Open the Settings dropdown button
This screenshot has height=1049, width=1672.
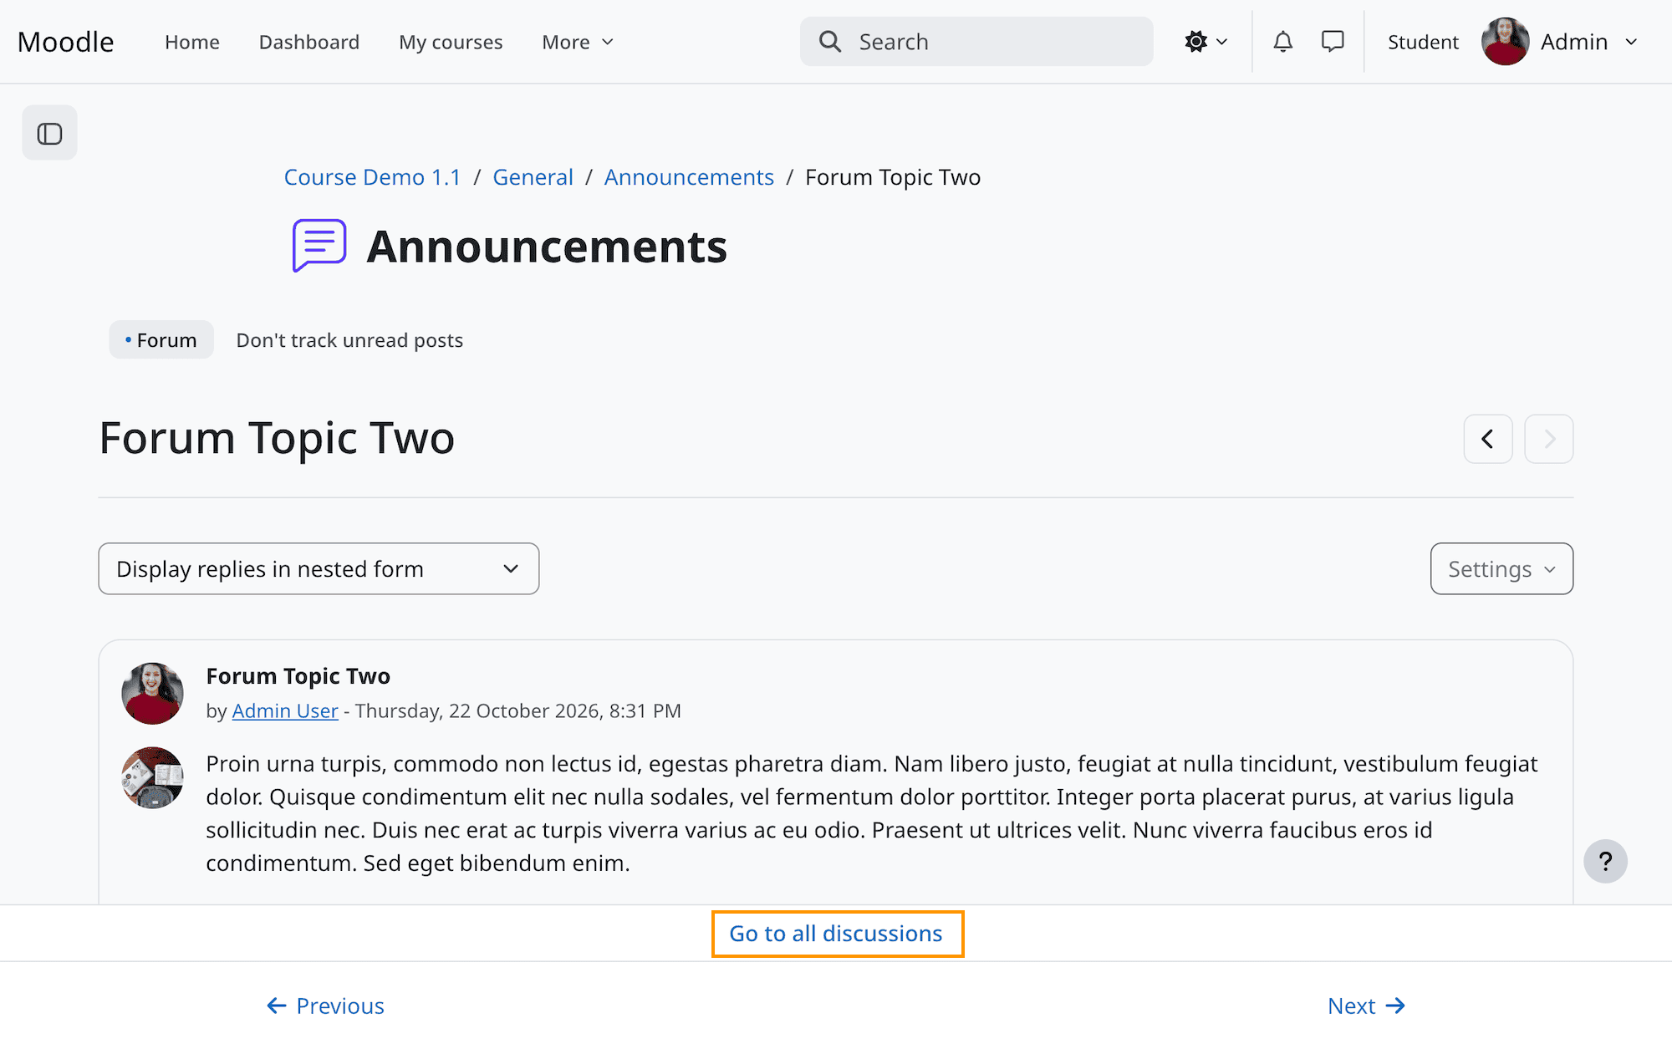pyautogui.click(x=1501, y=569)
